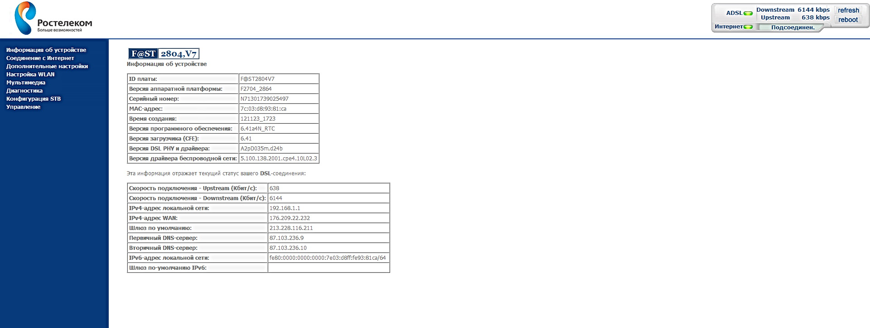Open Соединение с Интернет section
Image resolution: width=870 pixels, height=328 pixels.
point(40,58)
